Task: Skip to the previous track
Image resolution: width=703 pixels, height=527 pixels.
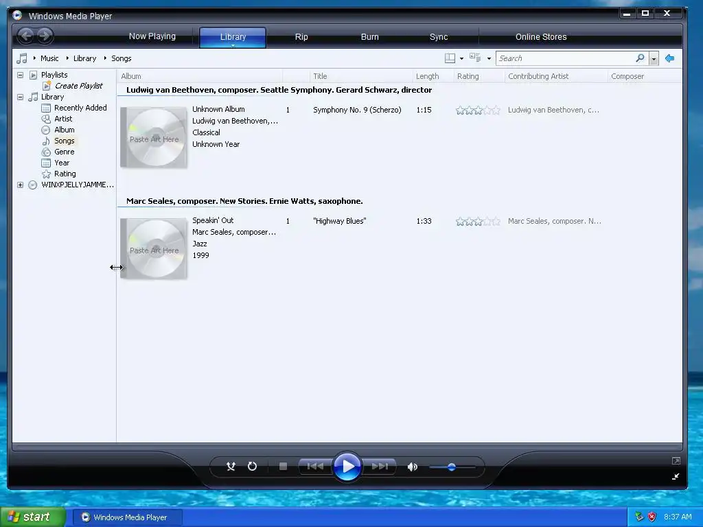Action: [x=315, y=467]
